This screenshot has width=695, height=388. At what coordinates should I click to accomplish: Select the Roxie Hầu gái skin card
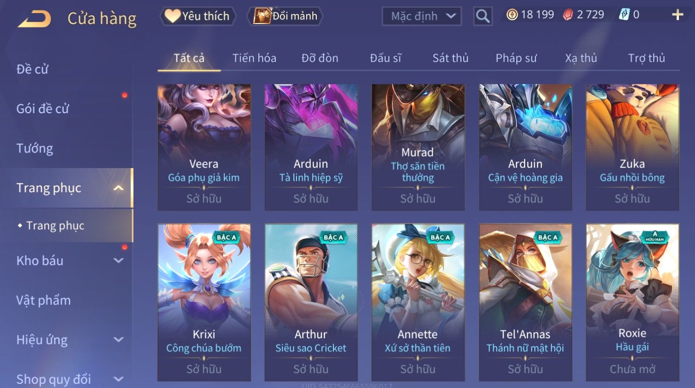(x=632, y=303)
